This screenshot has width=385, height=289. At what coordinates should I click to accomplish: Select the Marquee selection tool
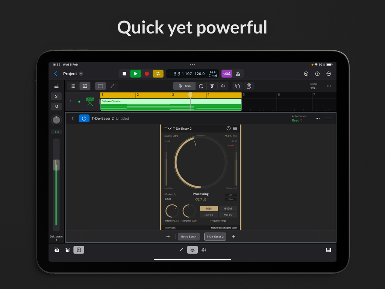[100, 86]
